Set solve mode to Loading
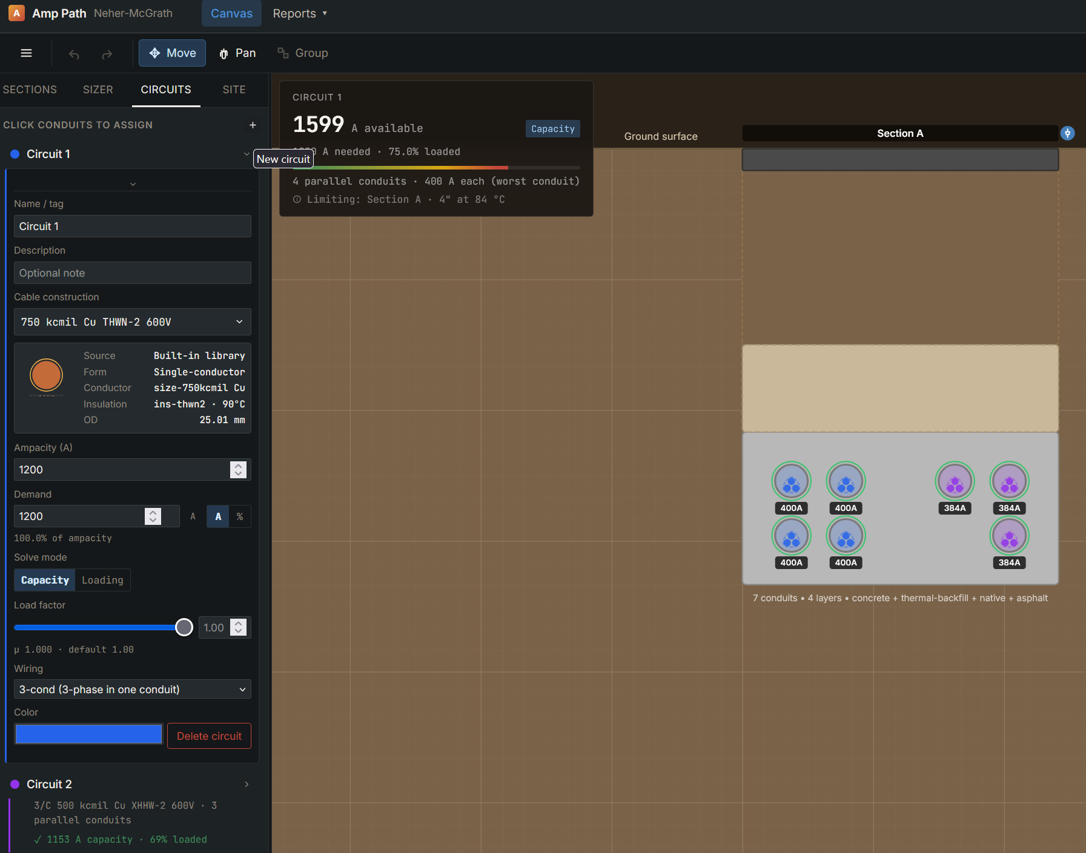The height and width of the screenshot is (853, 1086). [102, 580]
